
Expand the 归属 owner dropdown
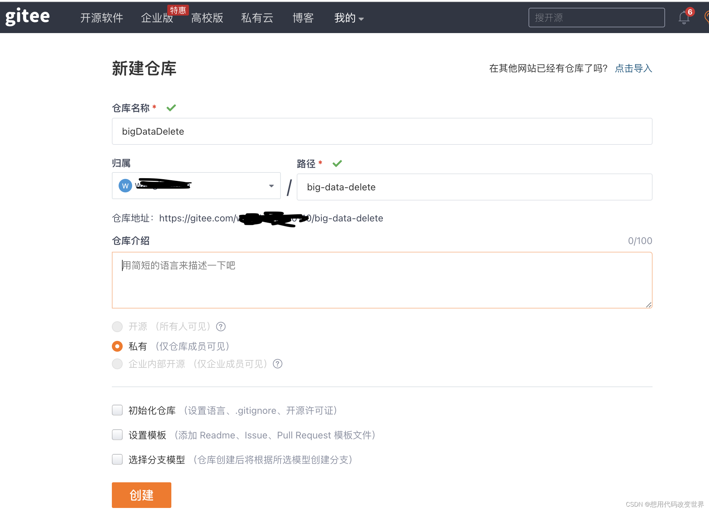271,186
